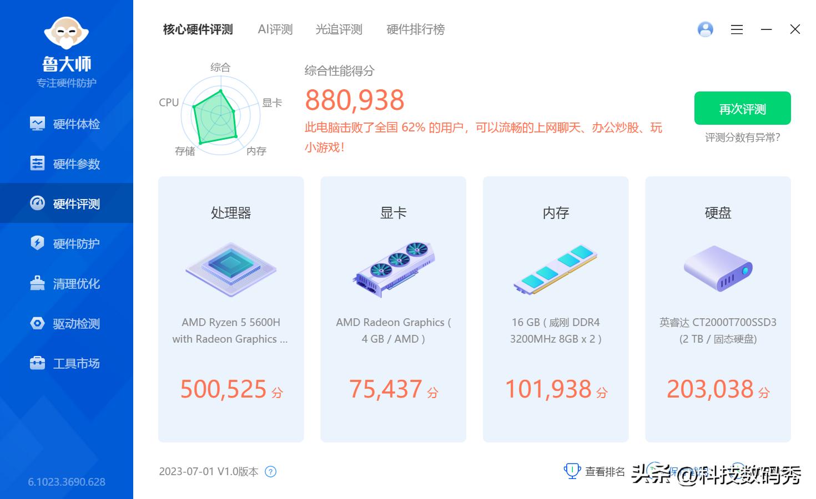The width and height of the screenshot is (816, 499).
Task: Start 驱动检测 via its sidebar icon
Action: pyautogui.click(x=67, y=323)
